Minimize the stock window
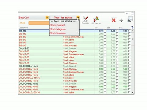Screen dimensions: 147x110 (x=127, y=13)
